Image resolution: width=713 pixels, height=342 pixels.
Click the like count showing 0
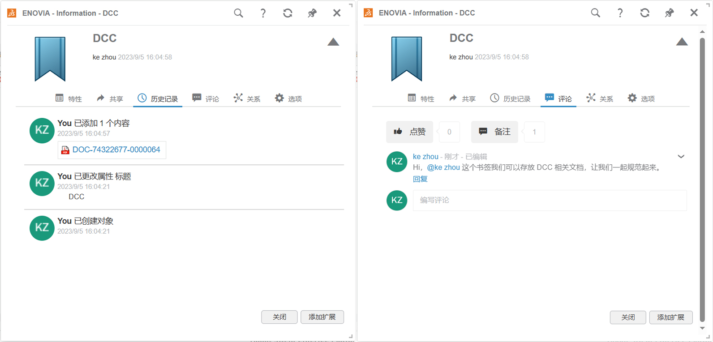pyautogui.click(x=449, y=132)
